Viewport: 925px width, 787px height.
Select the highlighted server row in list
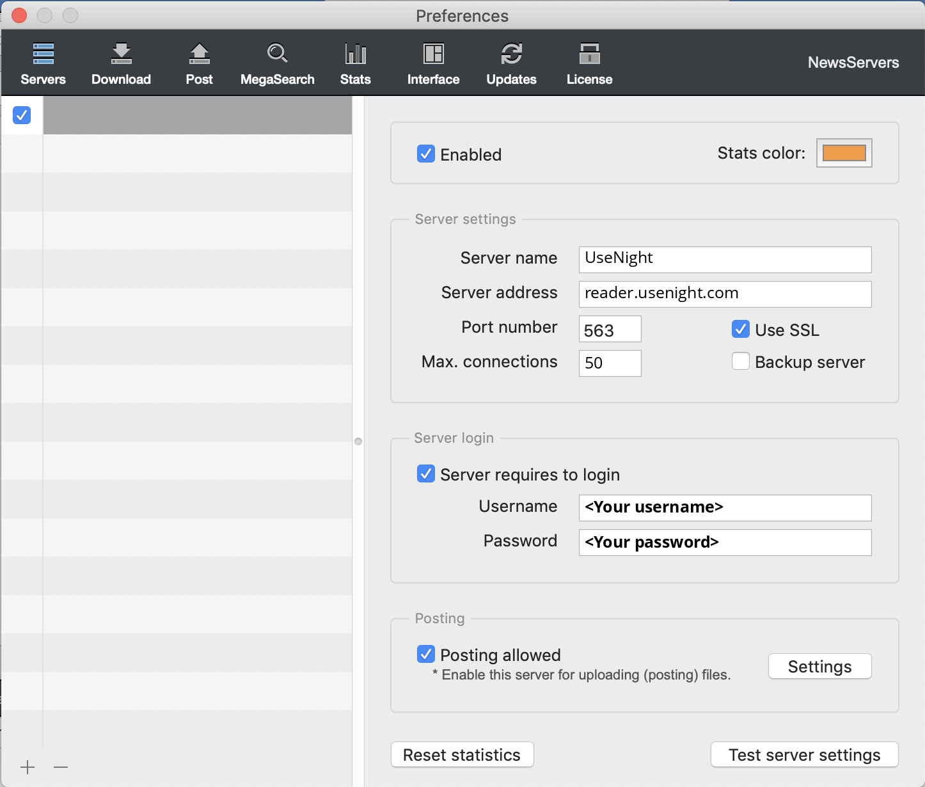198,115
